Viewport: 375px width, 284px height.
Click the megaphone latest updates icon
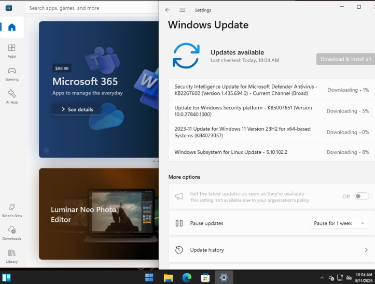click(x=179, y=196)
